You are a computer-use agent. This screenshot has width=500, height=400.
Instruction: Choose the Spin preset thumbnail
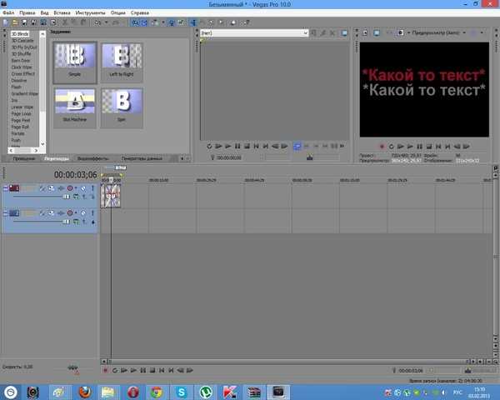click(122, 107)
